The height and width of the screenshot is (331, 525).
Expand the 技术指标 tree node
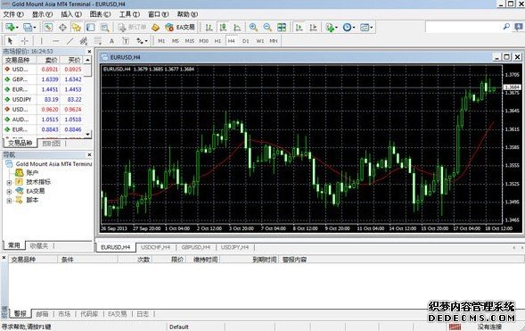point(9,183)
